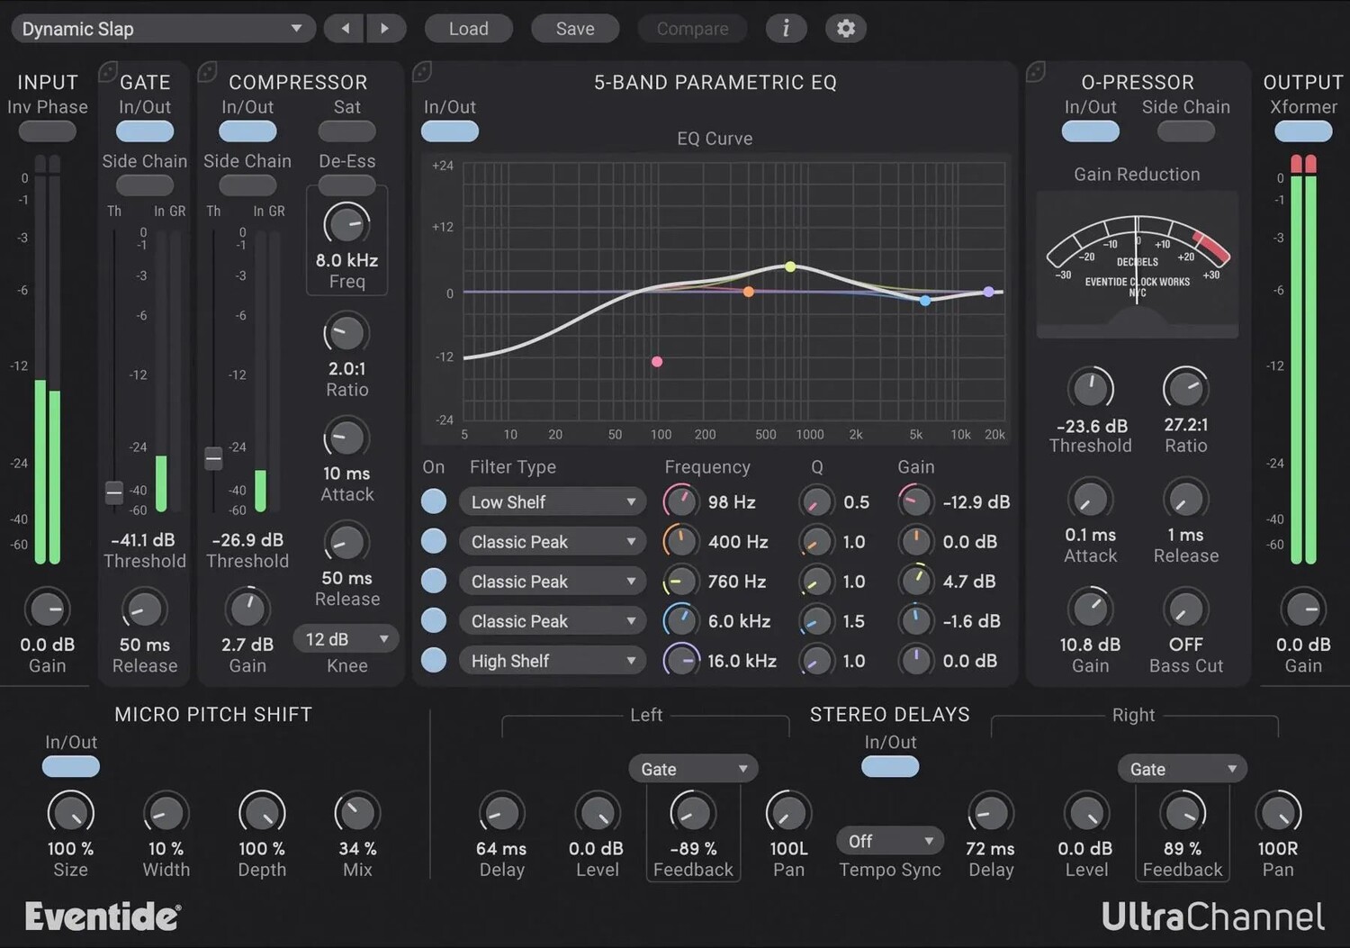Open the Dynamic Slap preset dropdown
The width and height of the screenshot is (1350, 948).
[163, 29]
